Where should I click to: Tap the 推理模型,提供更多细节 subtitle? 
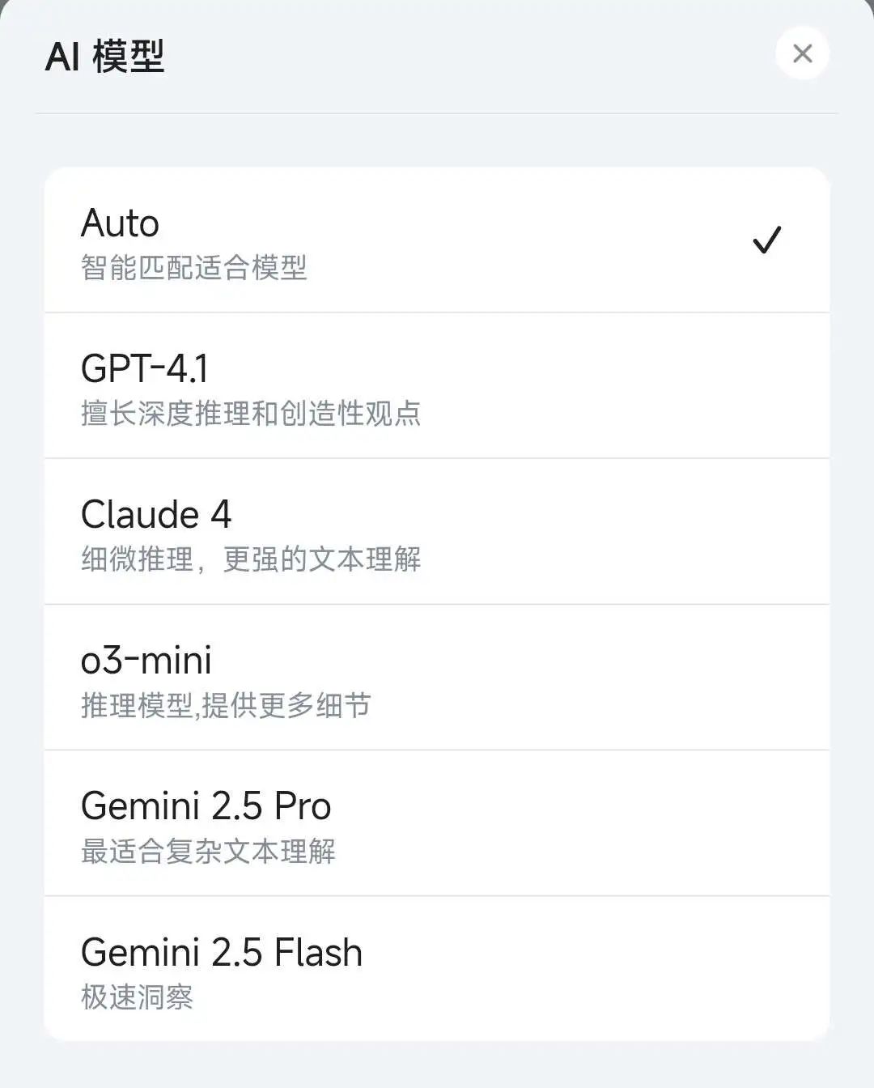point(226,705)
